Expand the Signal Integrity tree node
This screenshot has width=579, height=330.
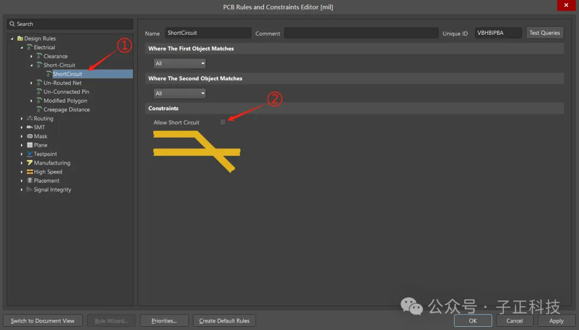(21, 189)
